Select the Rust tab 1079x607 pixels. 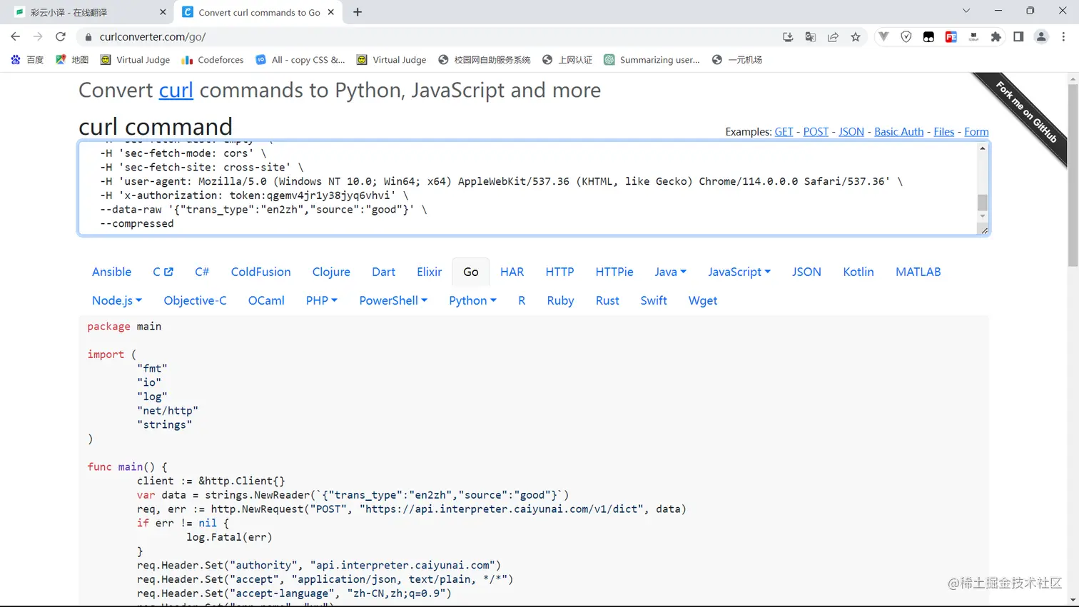point(607,300)
